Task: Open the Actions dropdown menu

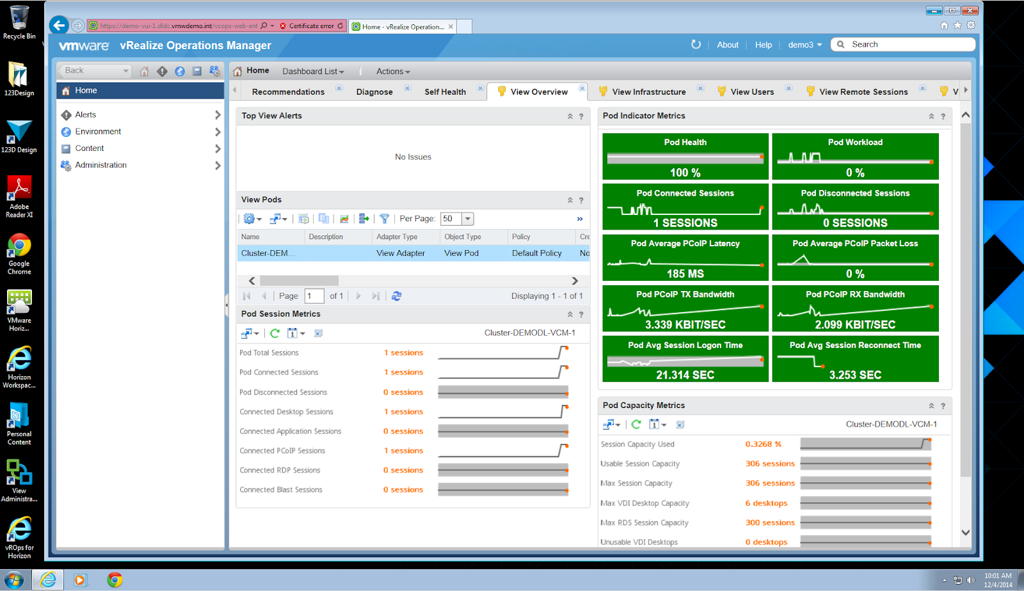Action: 393,72
